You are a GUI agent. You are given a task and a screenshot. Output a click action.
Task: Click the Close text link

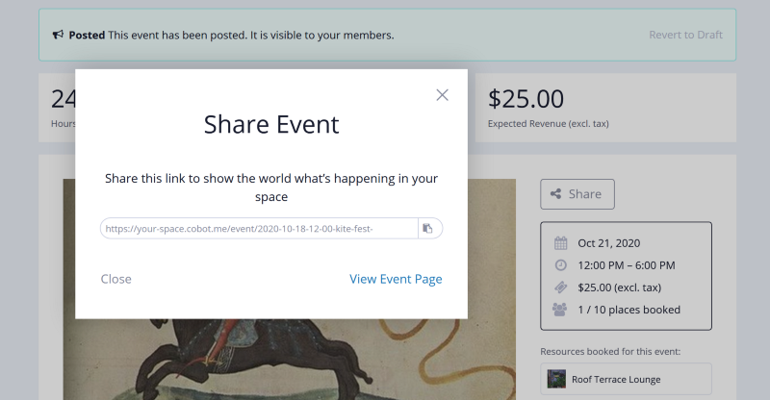[x=115, y=279]
